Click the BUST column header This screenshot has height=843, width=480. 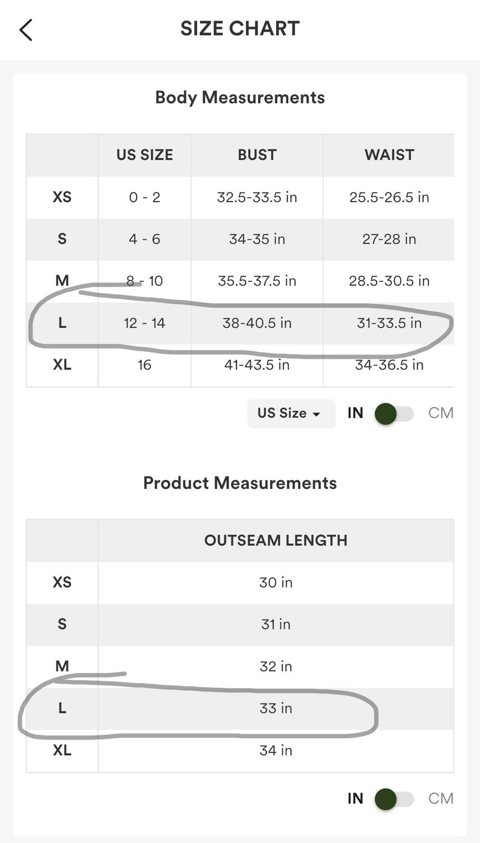coord(257,155)
